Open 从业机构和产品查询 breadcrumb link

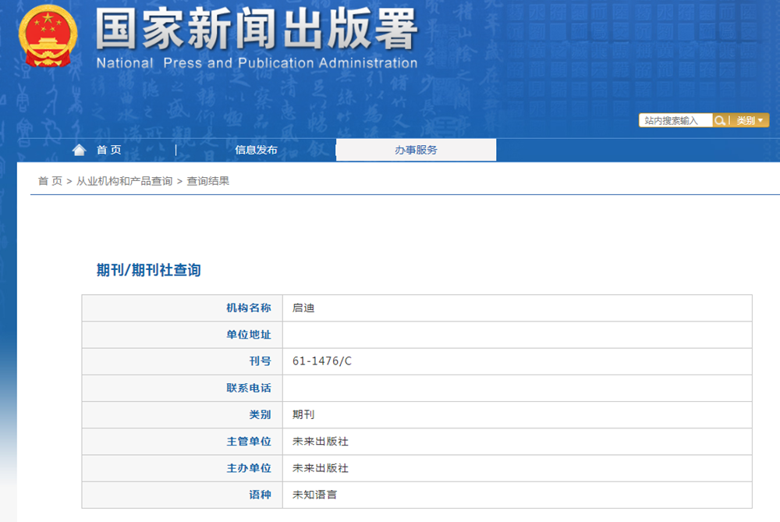point(124,181)
